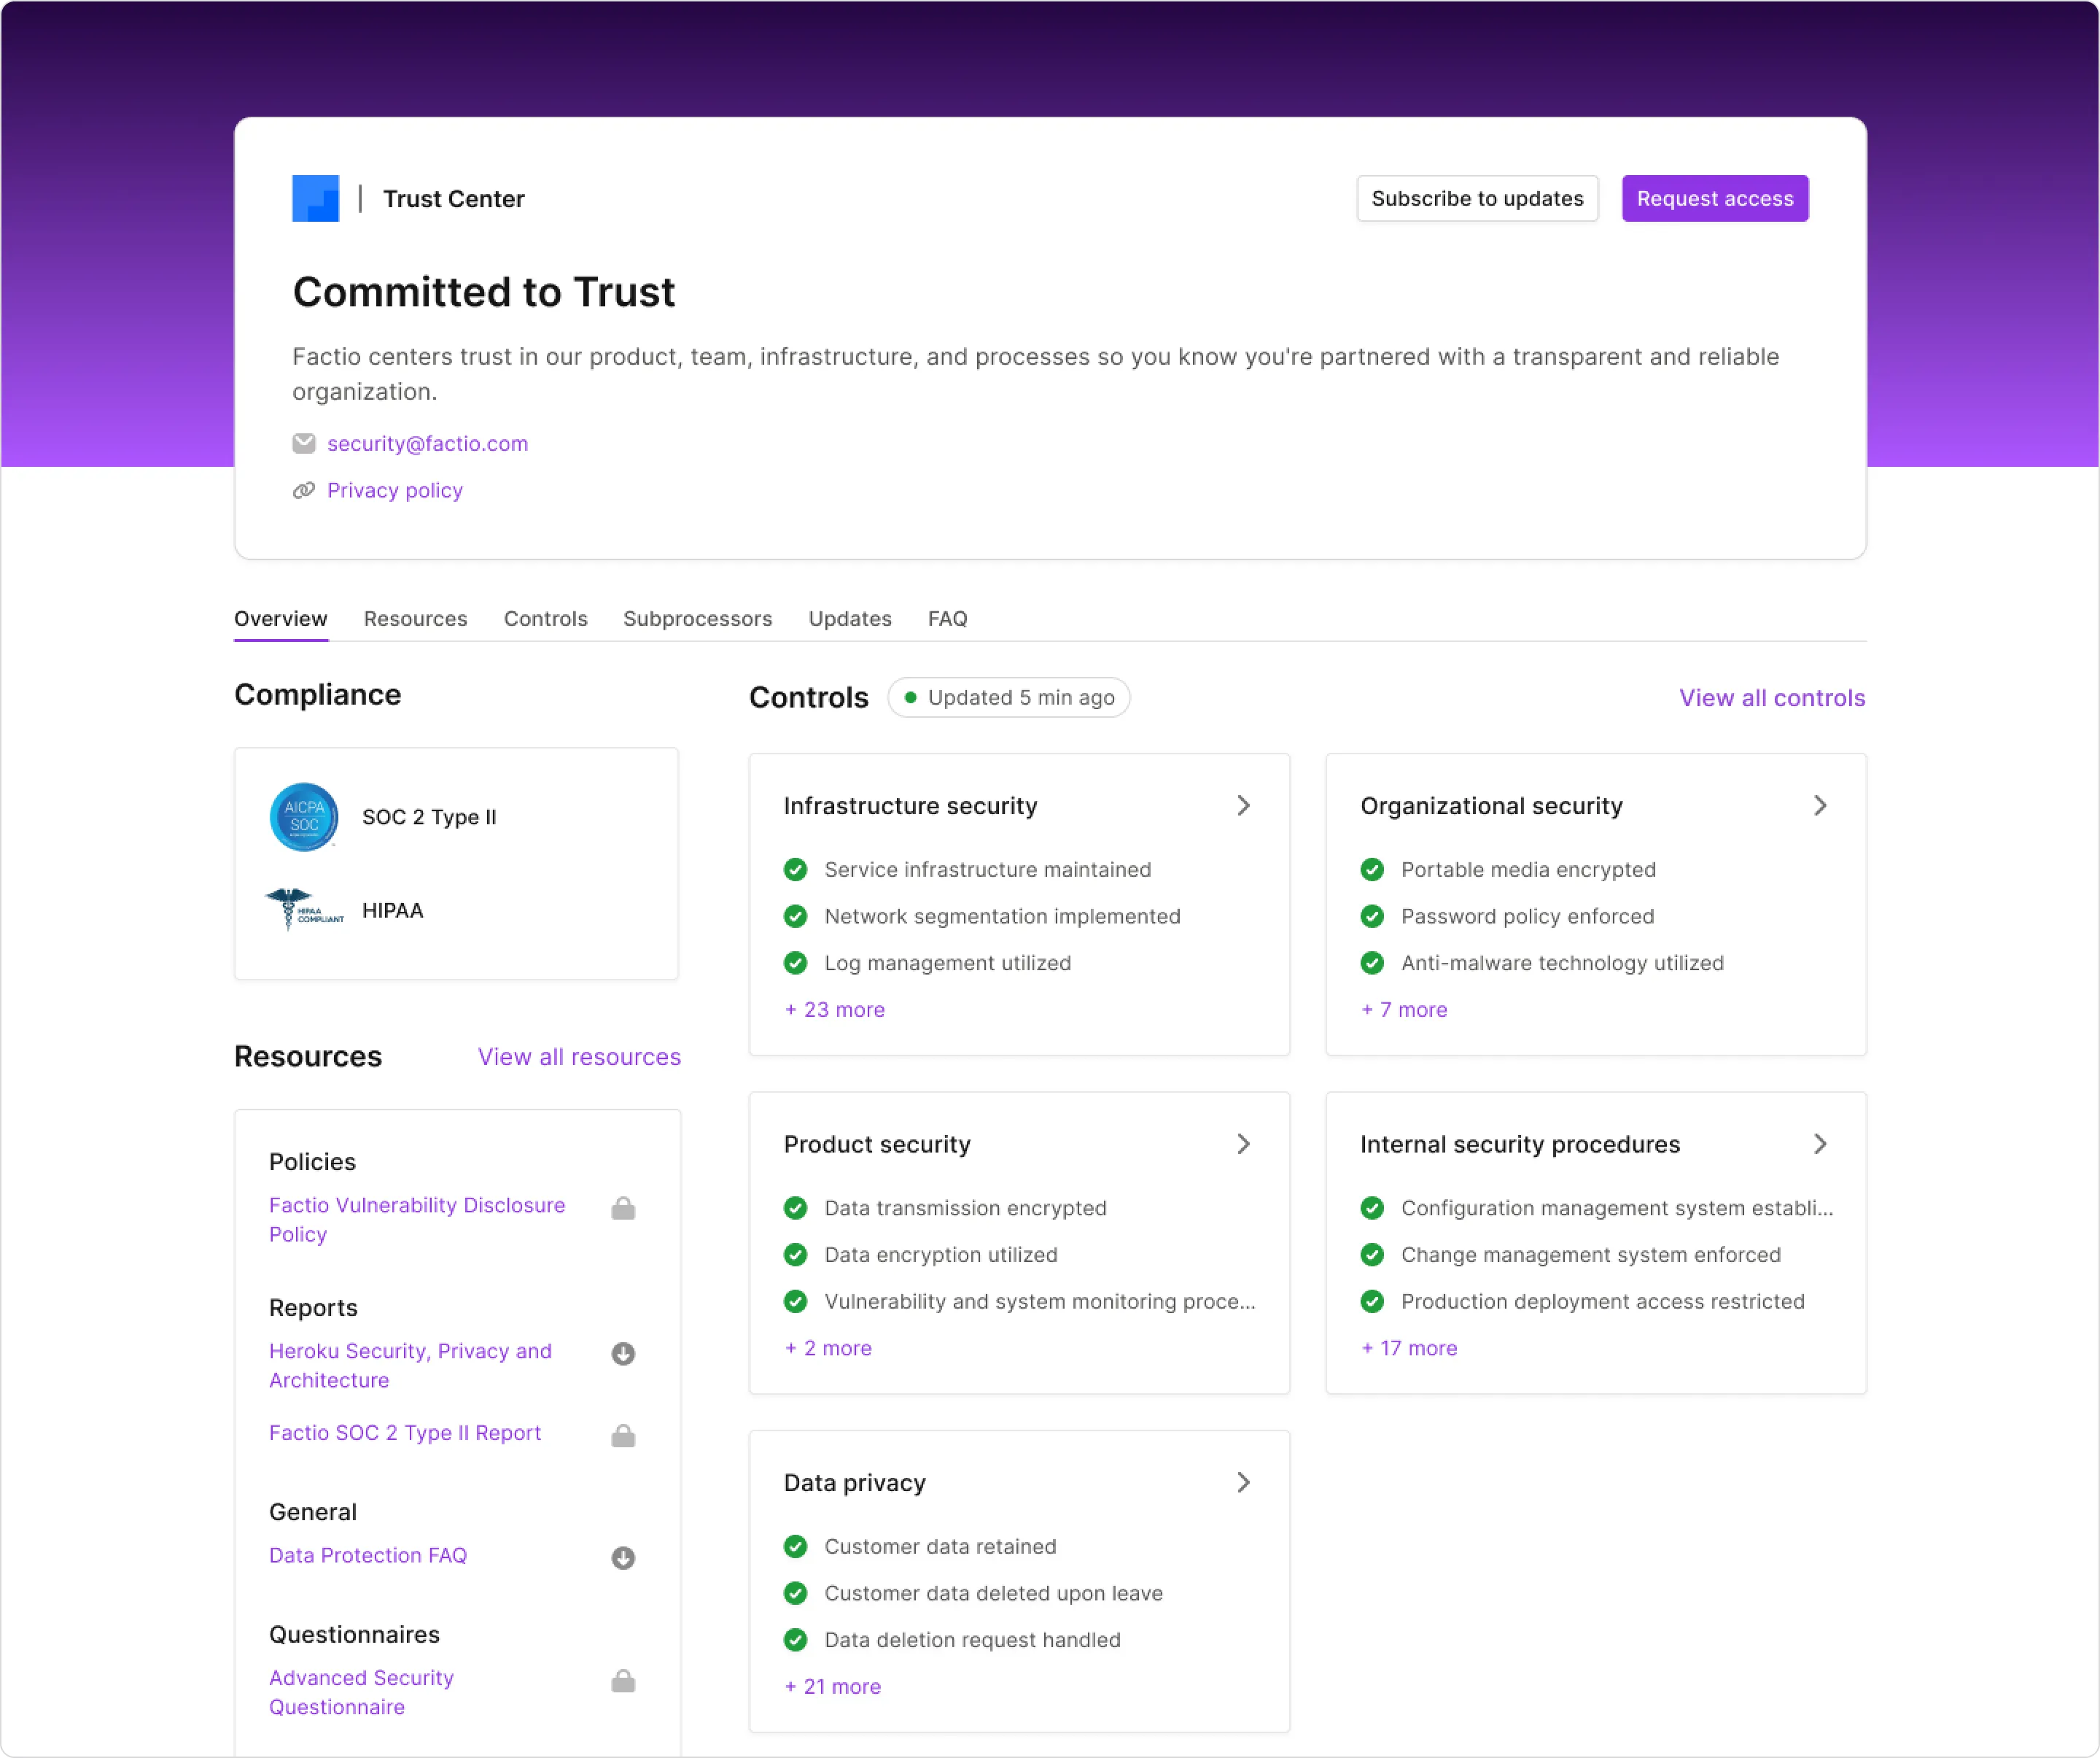The width and height of the screenshot is (2100, 1758).
Task: Switch to the Subprocessors tab
Action: pyautogui.click(x=697, y=619)
